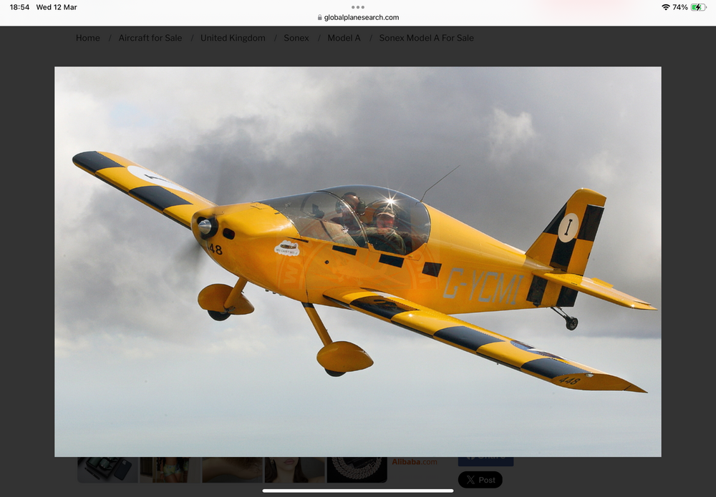This screenshot has width=716, height=497.
Task: Go to Aircraft for Sale breadcrumb
Action: tap(150, 38)
